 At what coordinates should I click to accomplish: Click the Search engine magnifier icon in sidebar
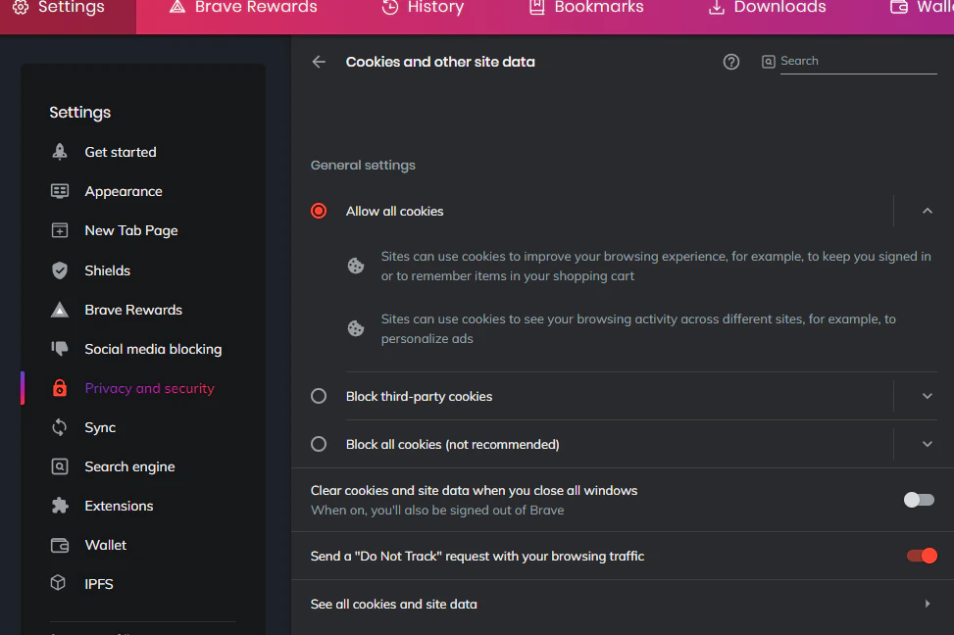pyautogui.click(x=60, y=466)
